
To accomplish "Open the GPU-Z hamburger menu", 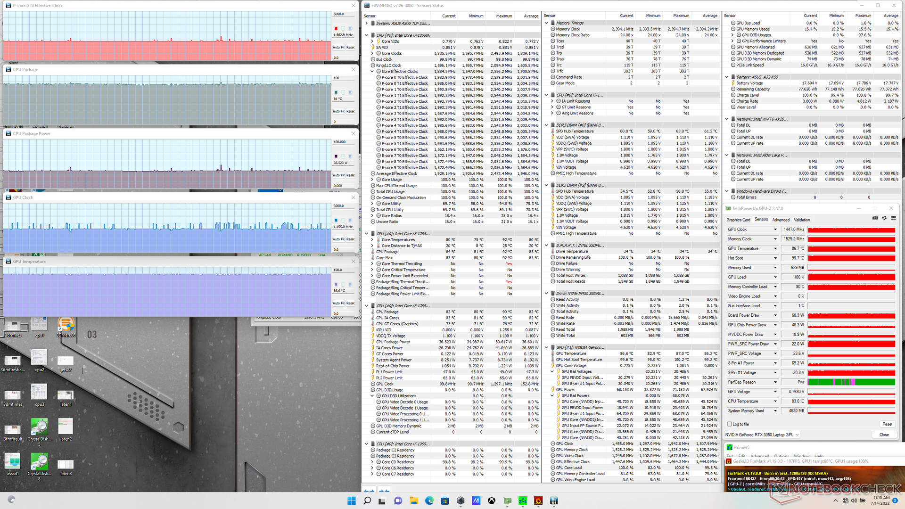I will coord(893,218).
